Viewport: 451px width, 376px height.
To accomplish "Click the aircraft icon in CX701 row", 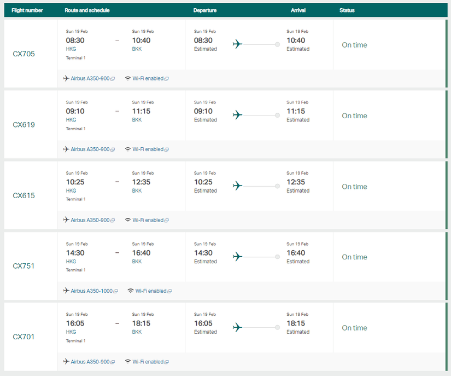I will pos(66,361).
